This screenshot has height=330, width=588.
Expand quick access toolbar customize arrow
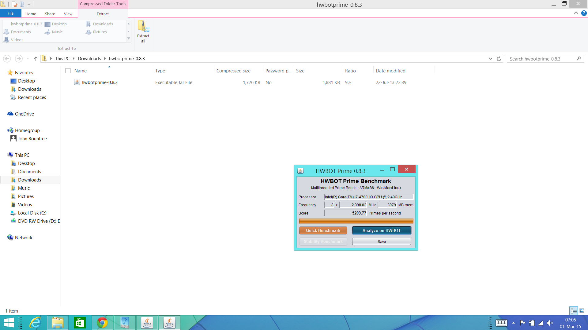tap(29, 4)
